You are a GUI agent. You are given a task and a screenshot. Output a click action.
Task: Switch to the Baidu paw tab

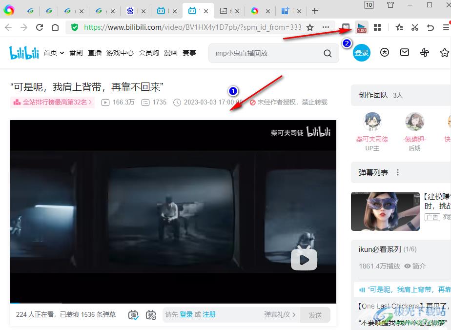point(130,11)
